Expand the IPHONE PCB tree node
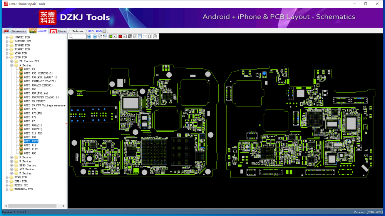Viewport: 385px width, 216px height. pos(7,45)
